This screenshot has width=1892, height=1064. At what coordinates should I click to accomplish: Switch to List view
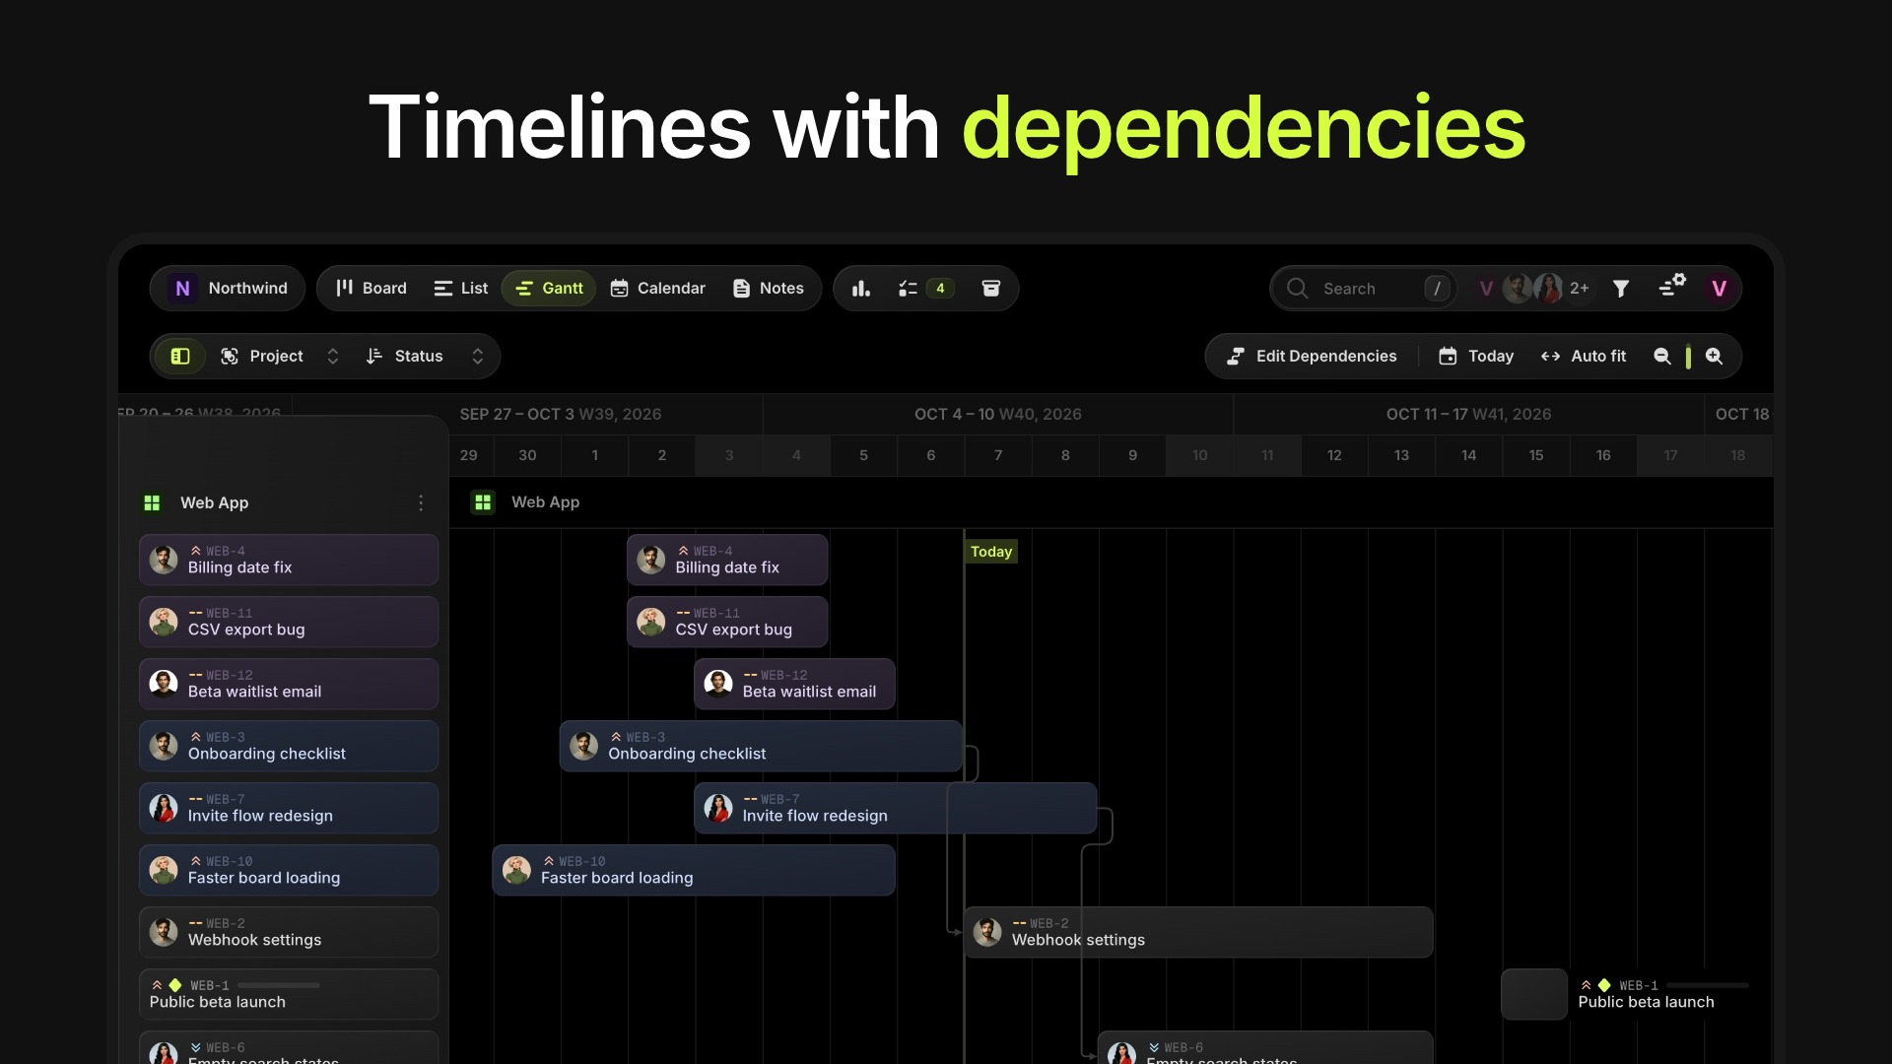point(461,289)
